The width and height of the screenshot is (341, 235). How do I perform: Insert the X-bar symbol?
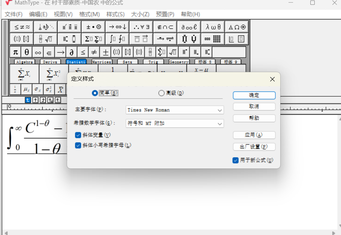point(60,89)
